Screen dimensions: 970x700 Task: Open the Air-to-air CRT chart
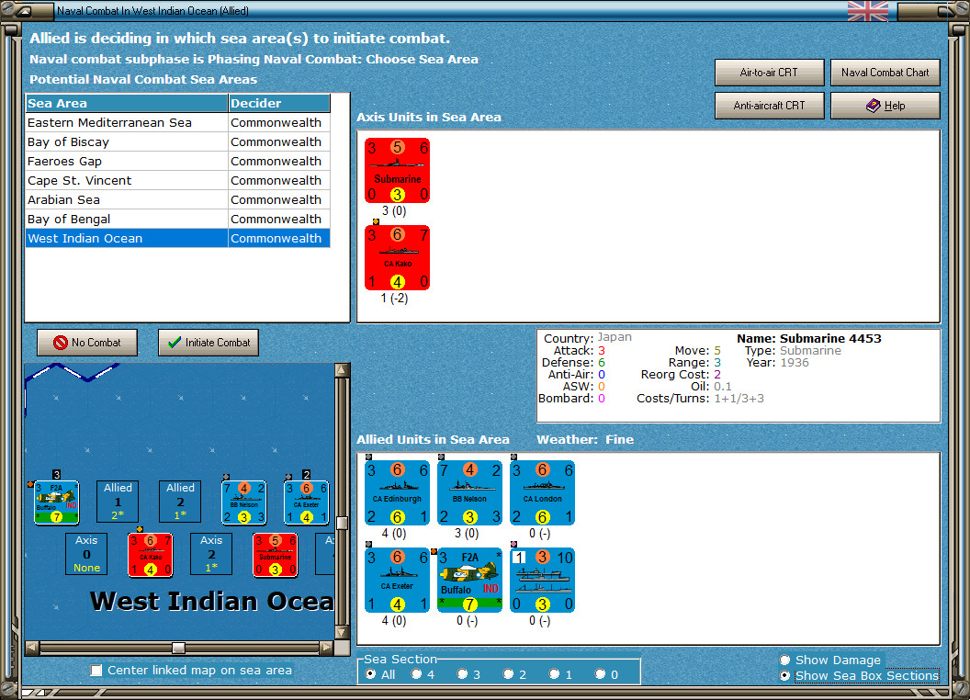pyautogui.click(x=769, y=73)
